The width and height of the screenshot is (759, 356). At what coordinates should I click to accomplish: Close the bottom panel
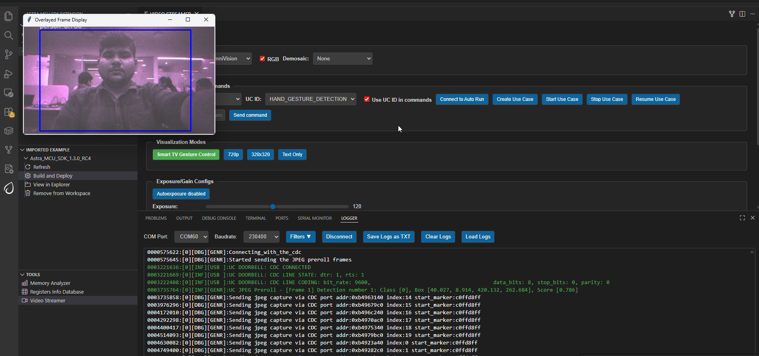(x=753, y=218)
